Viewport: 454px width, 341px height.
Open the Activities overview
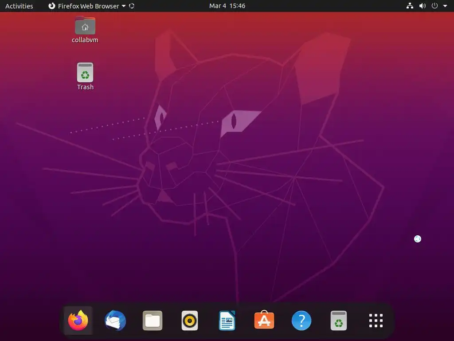[x=19, y=6]
